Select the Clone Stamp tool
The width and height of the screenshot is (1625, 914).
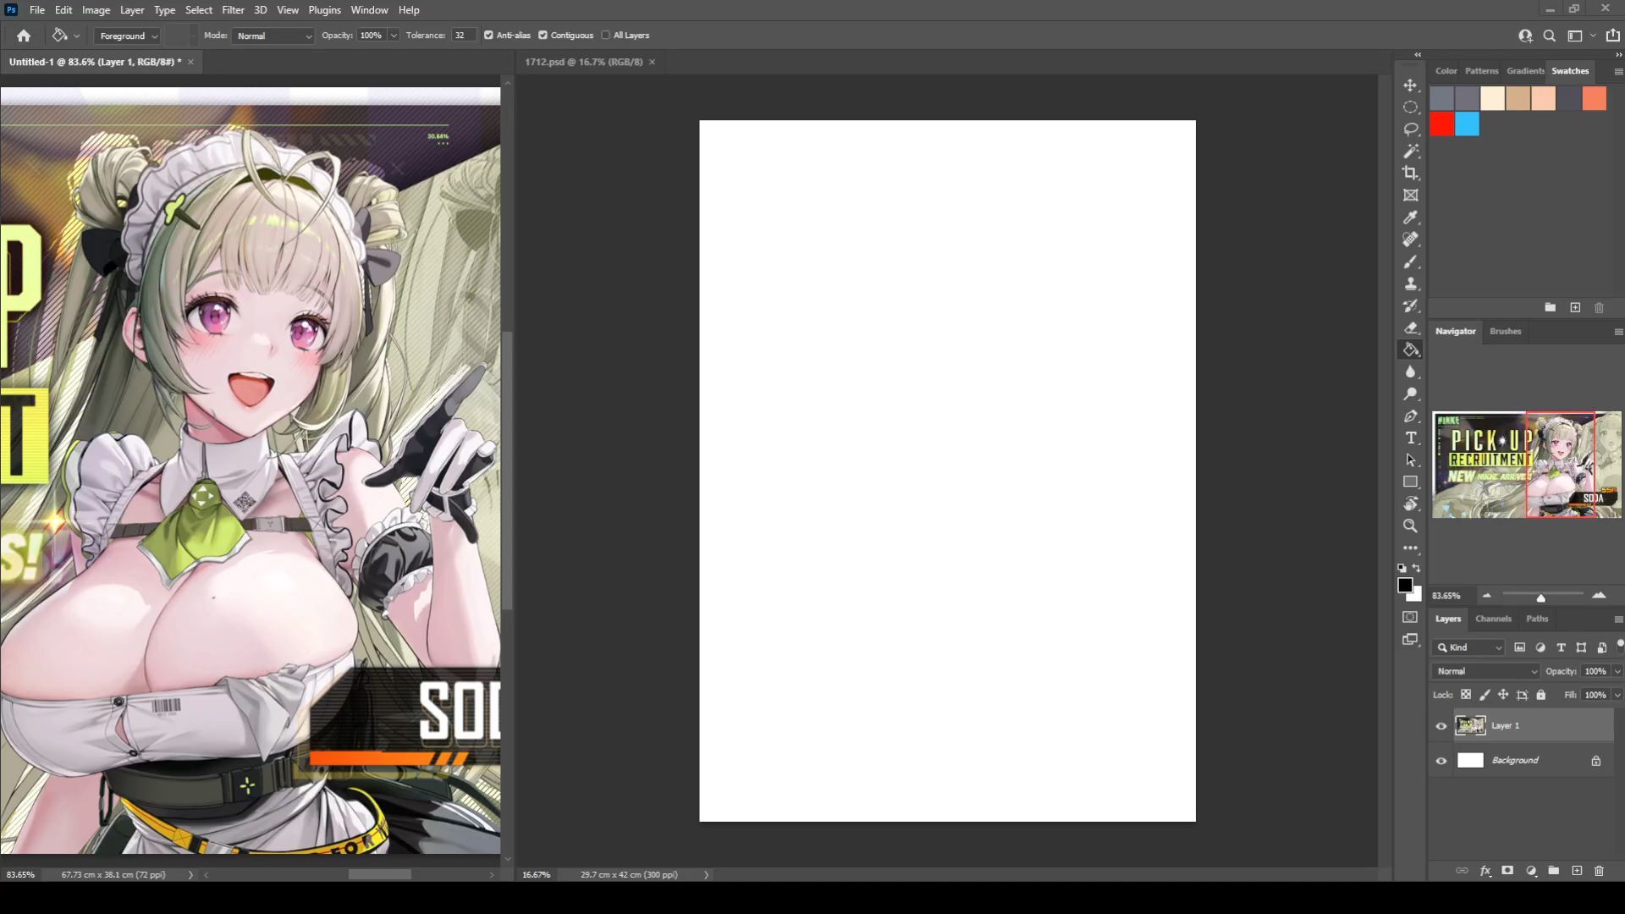(x=1410, y=284)
